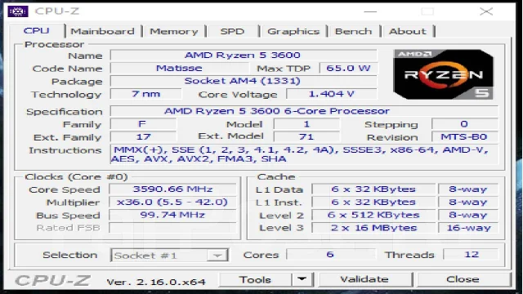Click the Package value Socket AM4 (1331)
This screenshot has width=523, height=294.
click(x=244, y=81)
